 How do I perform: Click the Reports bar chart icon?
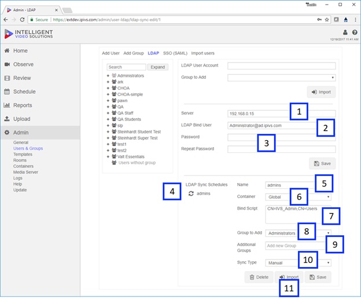(x=7, y=105)
